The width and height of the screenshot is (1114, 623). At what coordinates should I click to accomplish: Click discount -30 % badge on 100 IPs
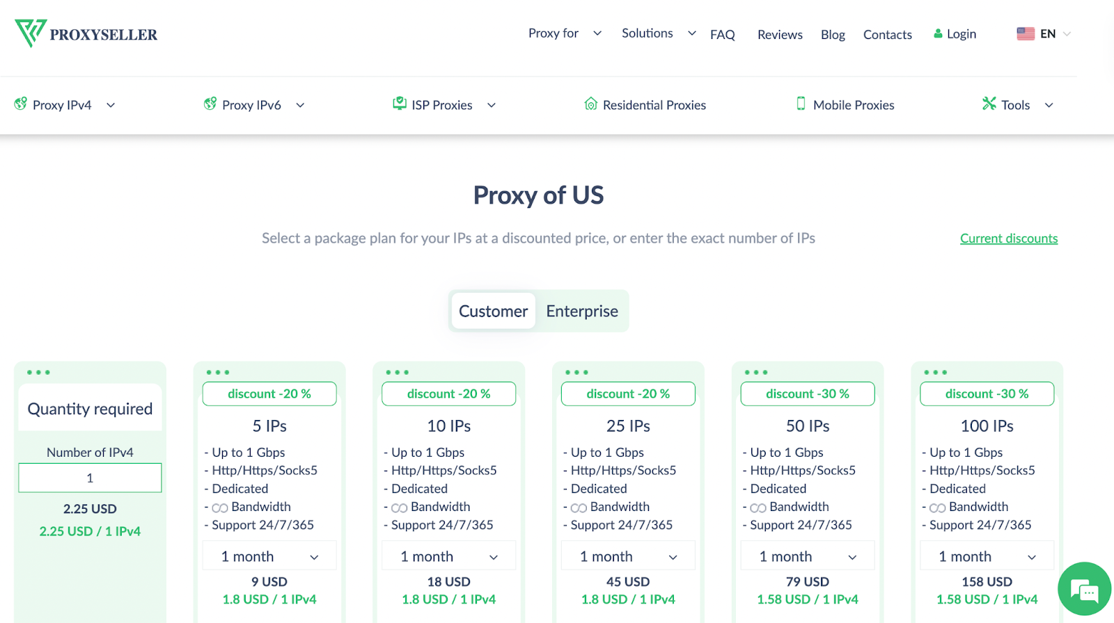point(987,394)
